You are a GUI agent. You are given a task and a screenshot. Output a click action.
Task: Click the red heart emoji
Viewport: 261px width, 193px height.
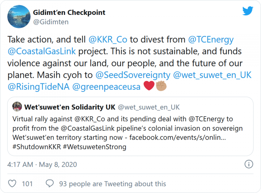[x=149, y=86]
